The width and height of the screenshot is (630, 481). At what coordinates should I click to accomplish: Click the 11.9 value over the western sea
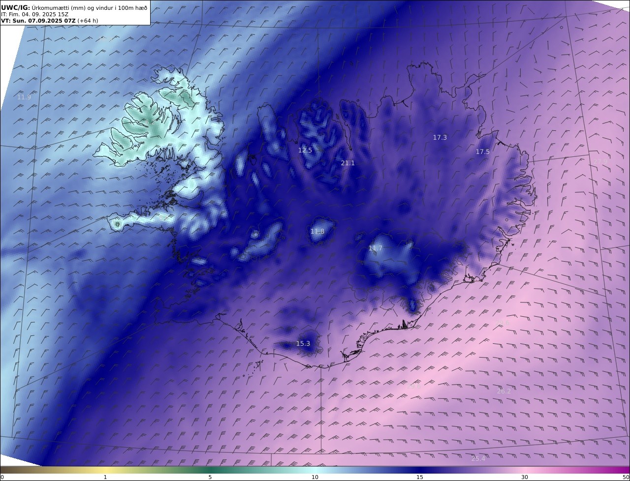tap(24, 97)
